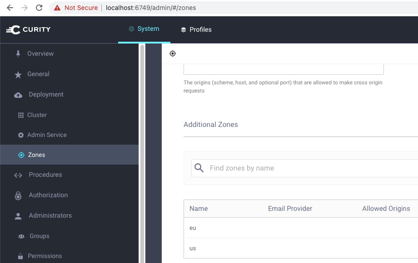Open the System tab
Screen dimensions: 418x263
[144, 29]
